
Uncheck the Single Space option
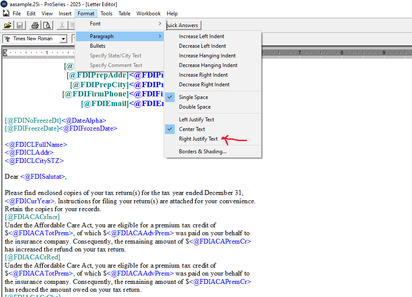pos(193,97)
